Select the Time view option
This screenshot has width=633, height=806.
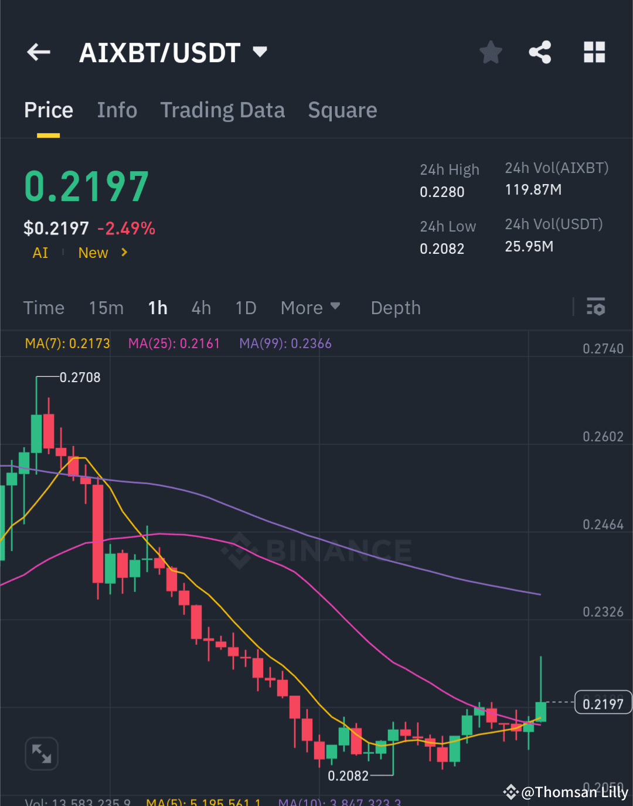[x=44, y=308]
